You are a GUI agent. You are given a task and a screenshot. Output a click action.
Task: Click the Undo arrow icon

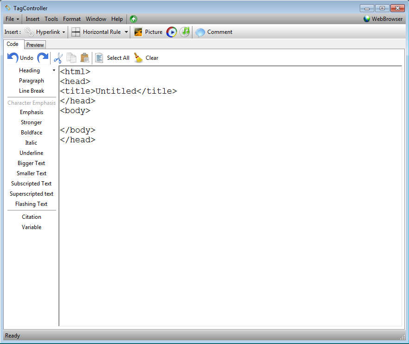pos(13,58)
